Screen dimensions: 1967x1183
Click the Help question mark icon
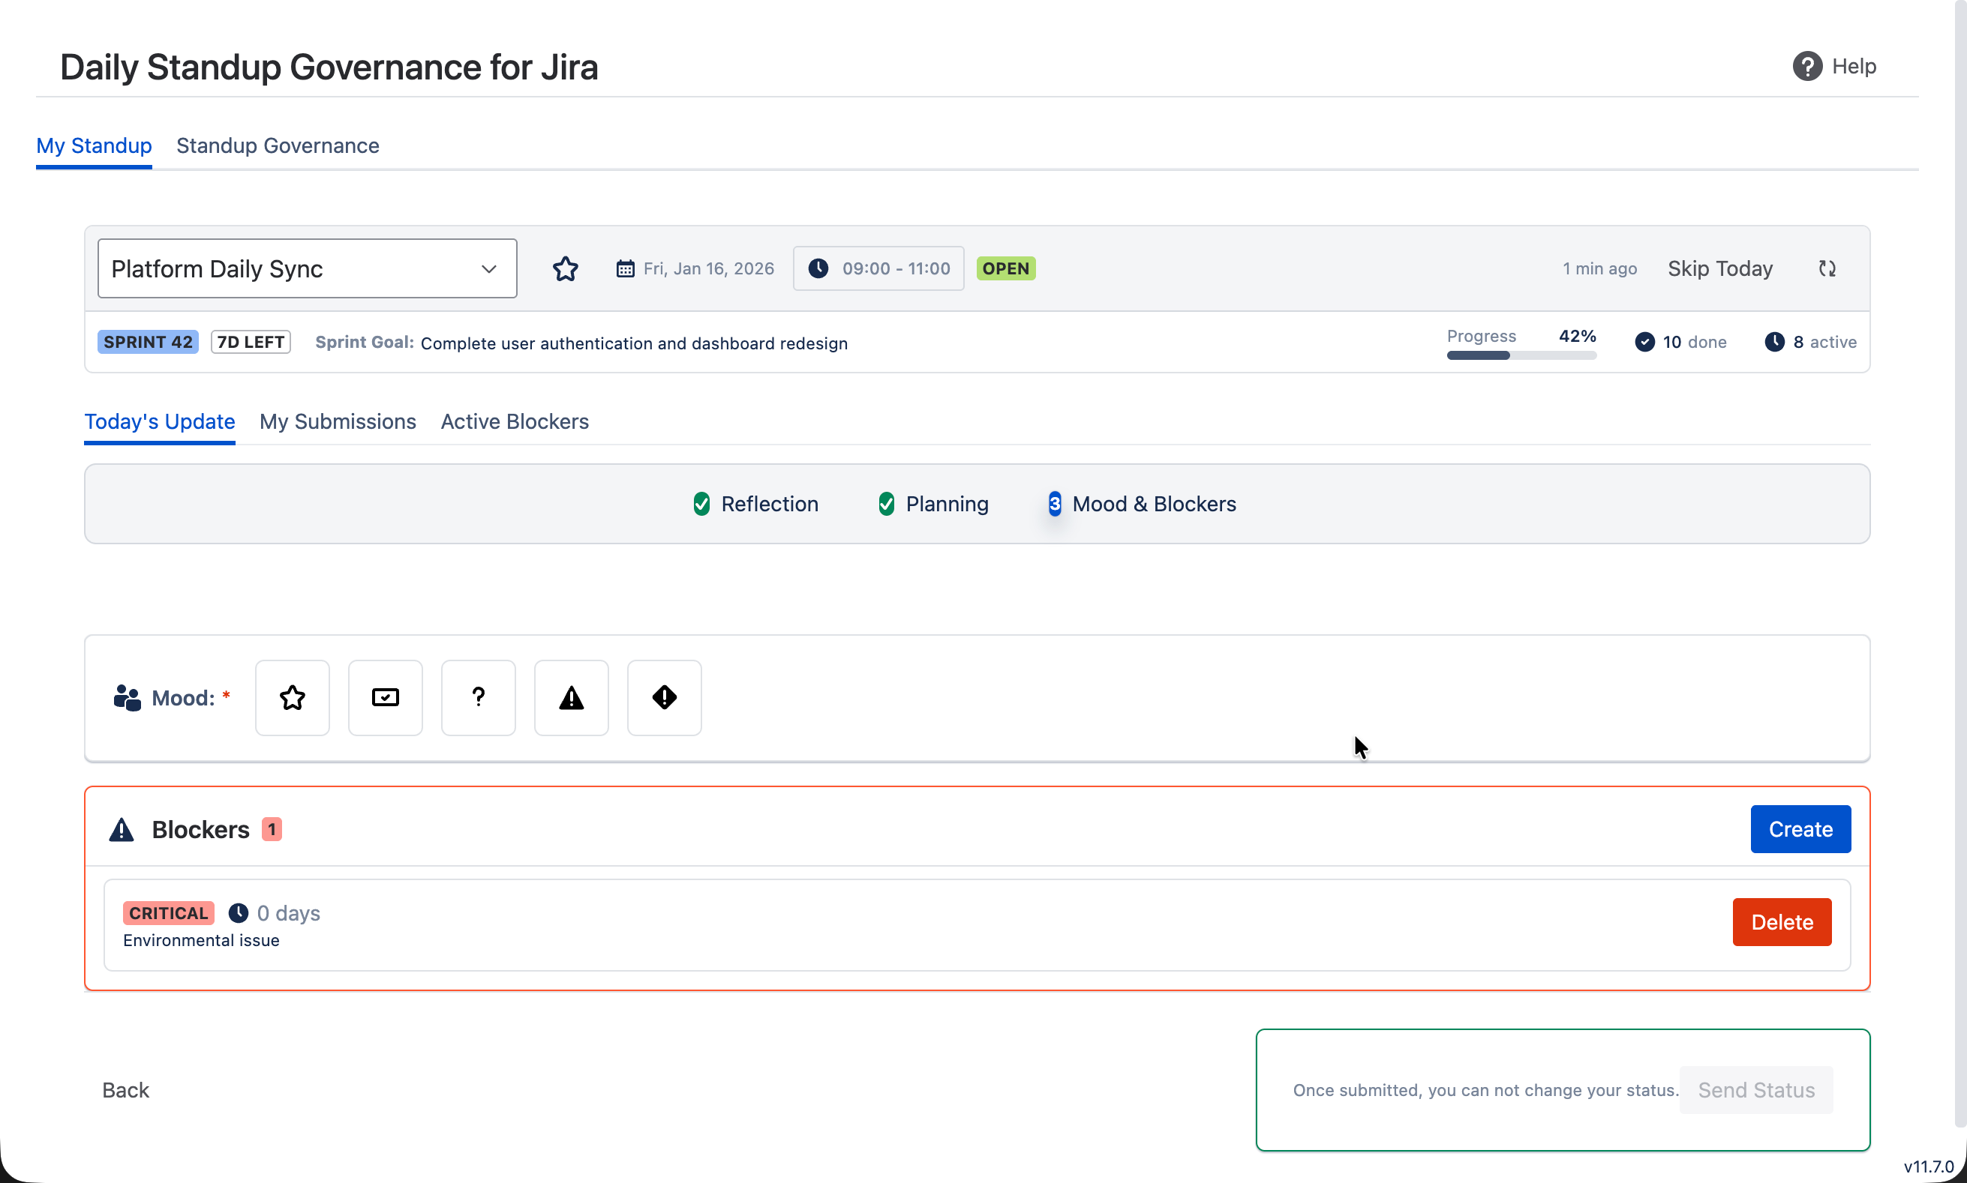pos(1806,66)
